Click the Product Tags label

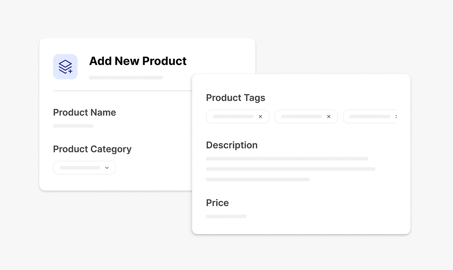[x=235, y=98]
